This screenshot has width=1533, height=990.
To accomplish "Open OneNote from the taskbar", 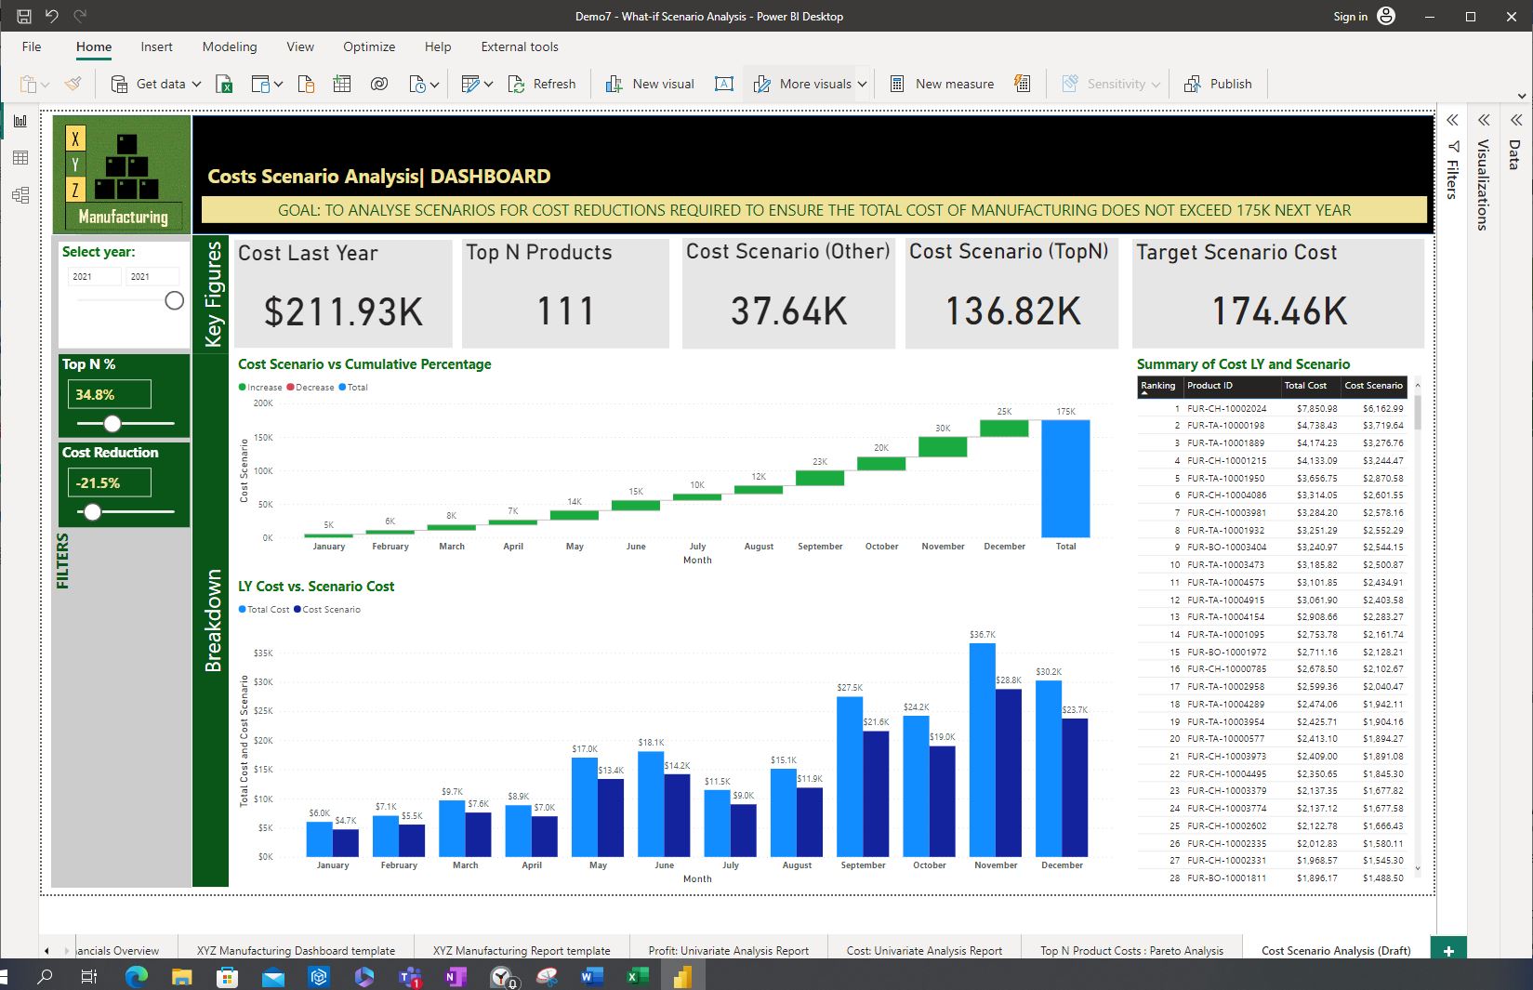I will point(456,976).
